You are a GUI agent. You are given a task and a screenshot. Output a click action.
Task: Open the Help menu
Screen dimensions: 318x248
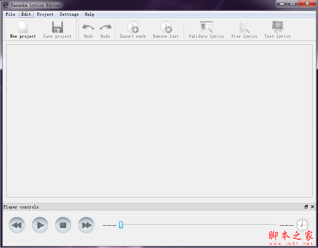tap(89, 14)
